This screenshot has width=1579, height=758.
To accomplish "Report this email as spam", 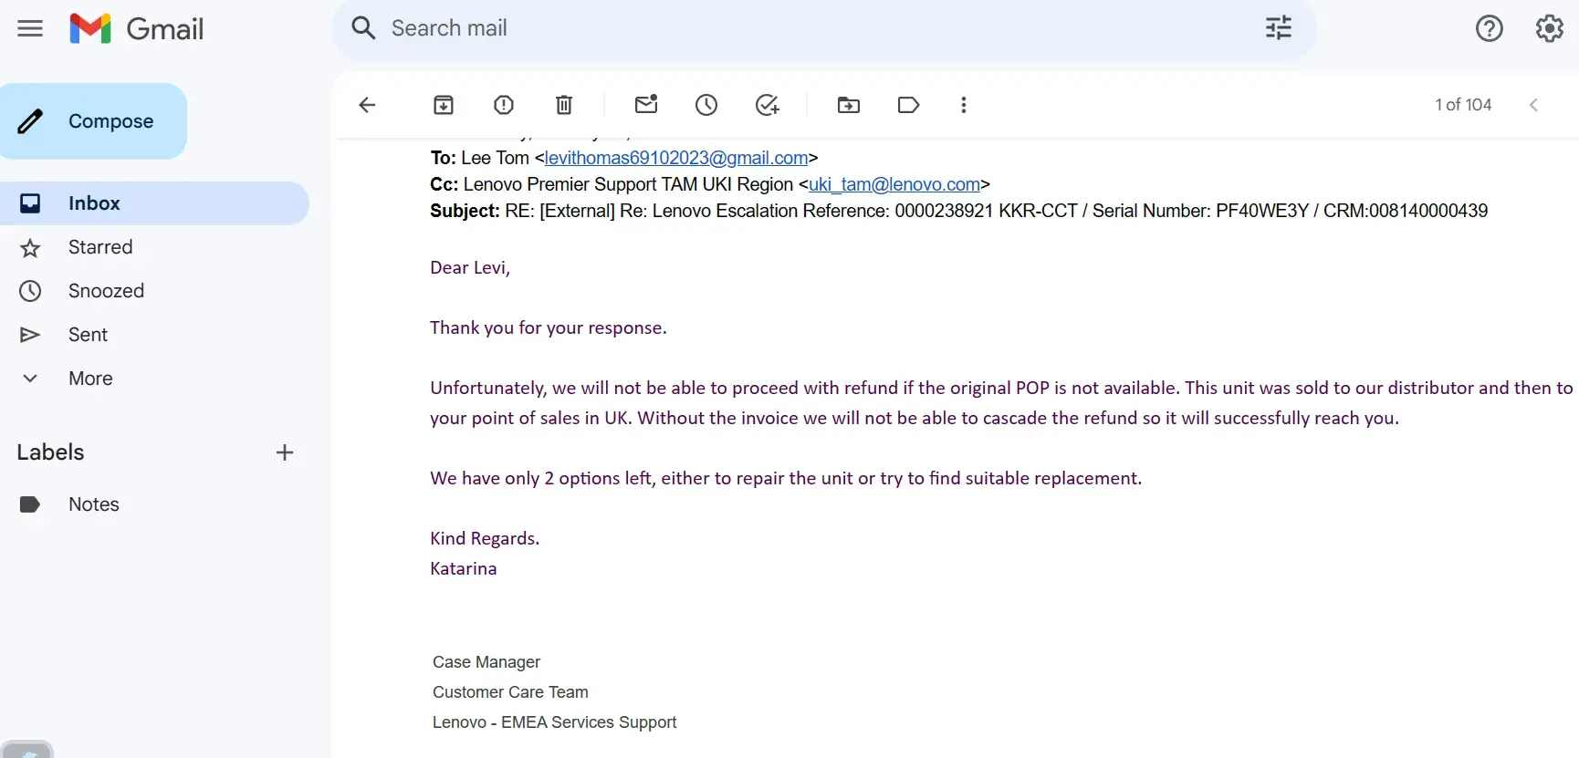I will [504, 105].
